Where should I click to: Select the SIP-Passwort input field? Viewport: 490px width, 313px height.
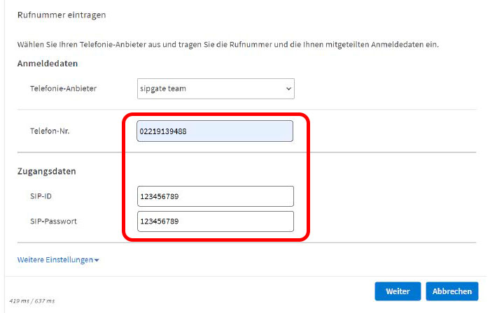(x=216, y=221)
